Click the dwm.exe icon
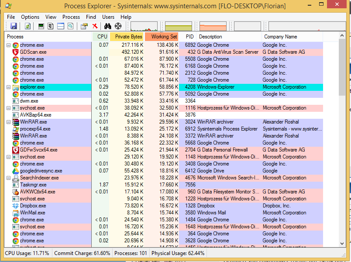This screenshot has width=351, height=262. [15, 101]
